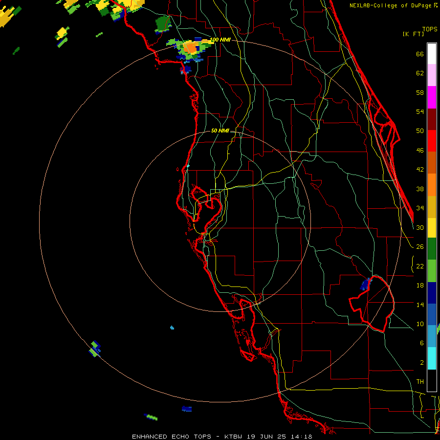
Task: Click the K FT units label
Action: (x=413, y=34)
